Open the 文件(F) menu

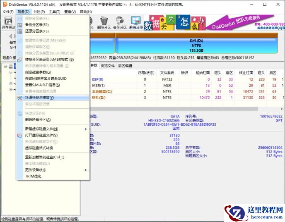click(x=8, y=12)
